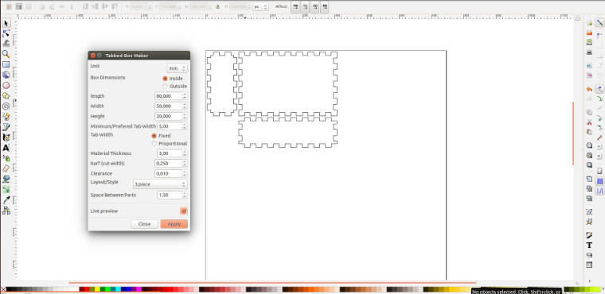The height and width of the screenshot is (294, 605).
Task: Open the Layout/Style dropdown
Action: (x=160, y=184)
